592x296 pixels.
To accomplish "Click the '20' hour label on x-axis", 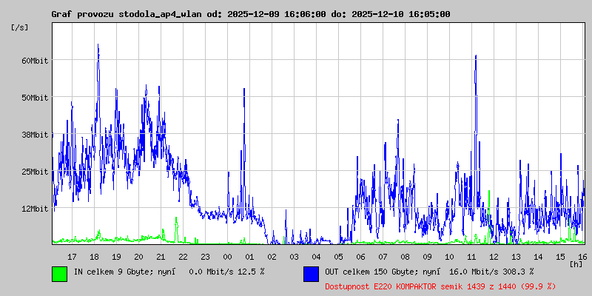I will tap(138, 257).
